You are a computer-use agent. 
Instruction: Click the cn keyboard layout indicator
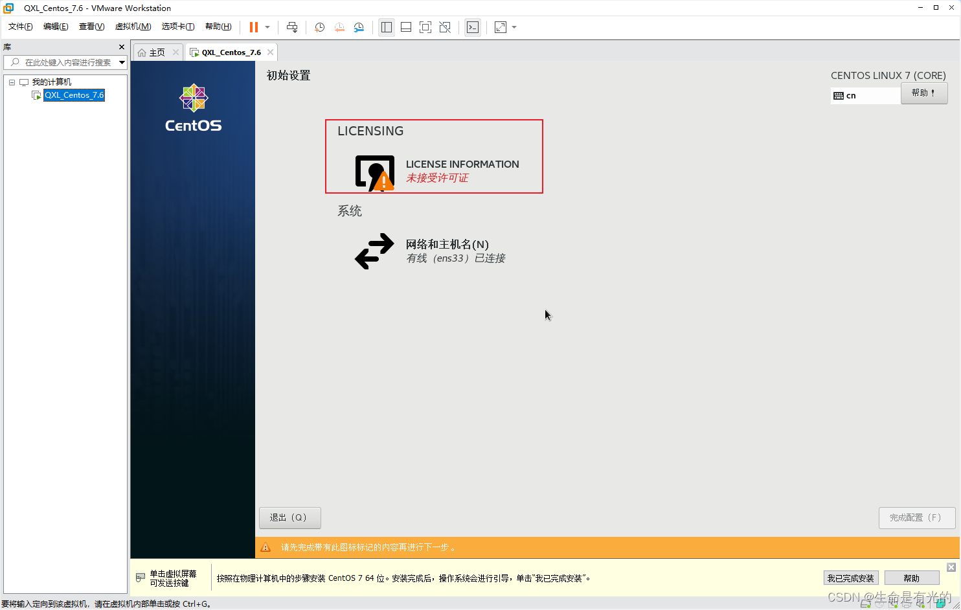(865, 95)
